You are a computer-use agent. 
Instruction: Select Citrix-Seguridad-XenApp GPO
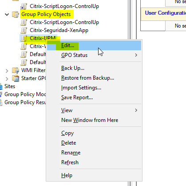[x=59, y=30]
